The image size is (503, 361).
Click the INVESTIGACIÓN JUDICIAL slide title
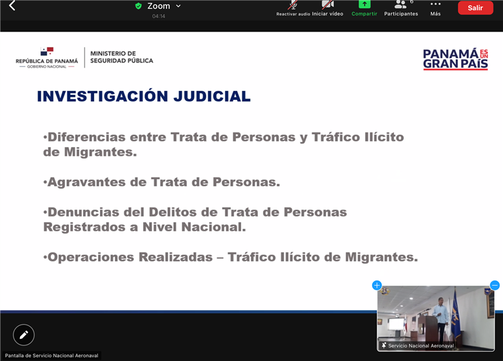[x=144, y=96]
